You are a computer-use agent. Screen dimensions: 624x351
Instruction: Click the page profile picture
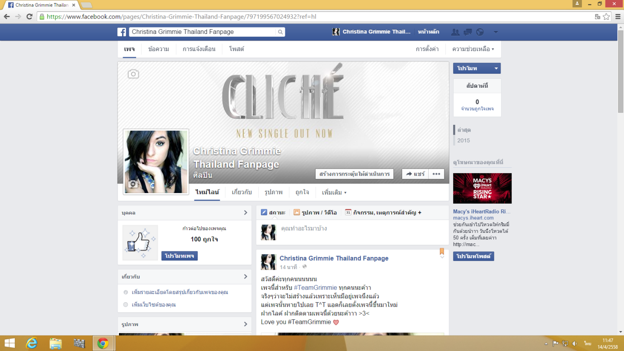[x=156, y=162]
